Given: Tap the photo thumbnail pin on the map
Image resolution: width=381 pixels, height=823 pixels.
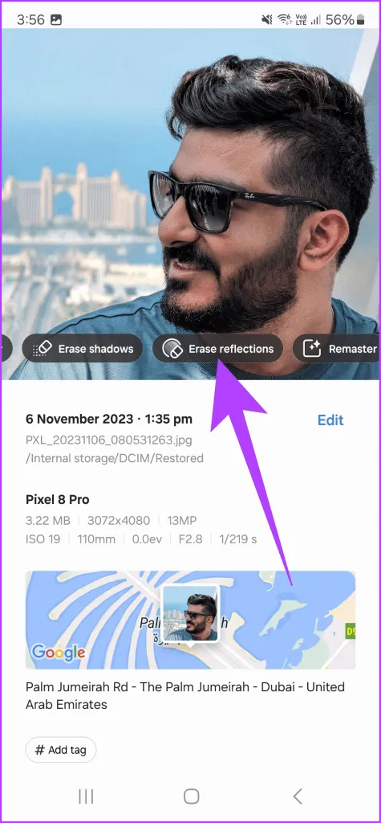Looking at the screenshot, I should click(x=191, y=614).
